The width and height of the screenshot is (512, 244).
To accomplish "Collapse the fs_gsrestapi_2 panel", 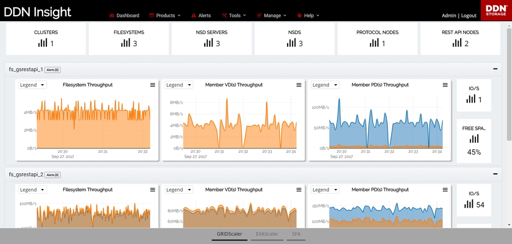I will pos(495,174).
